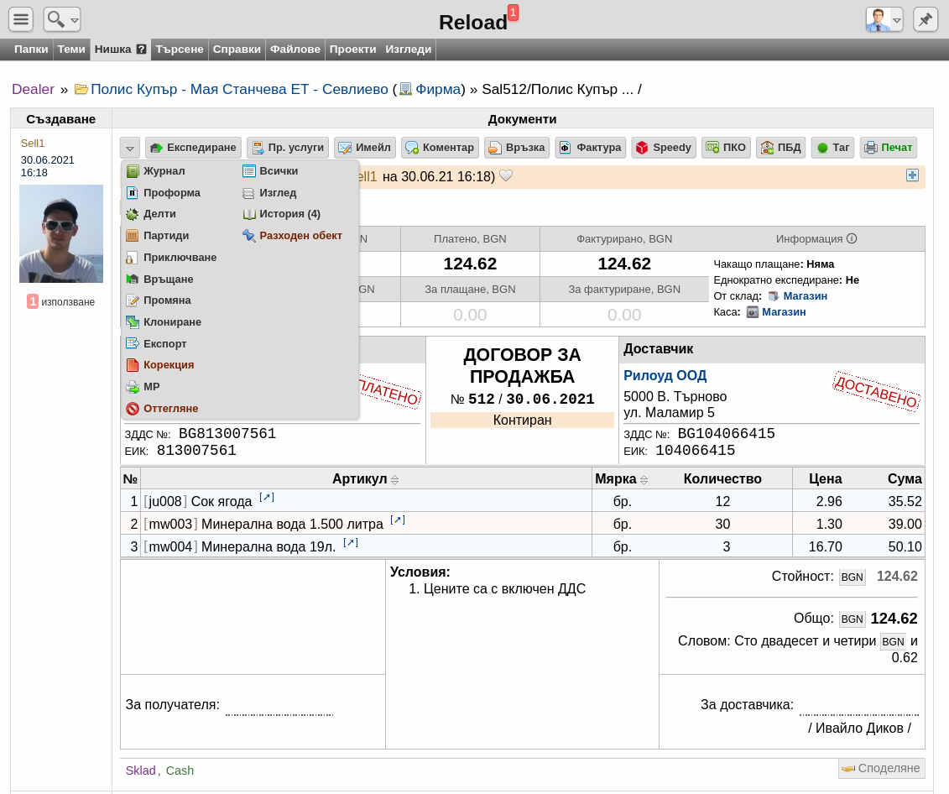Expand the search magnifier dropdown

pos(62,19)
